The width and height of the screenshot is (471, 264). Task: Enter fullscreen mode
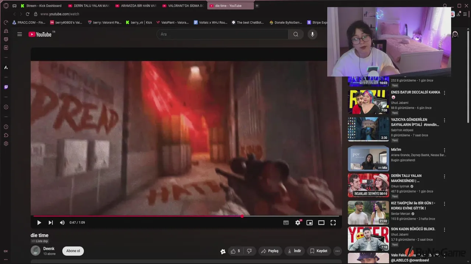(333, 223)
